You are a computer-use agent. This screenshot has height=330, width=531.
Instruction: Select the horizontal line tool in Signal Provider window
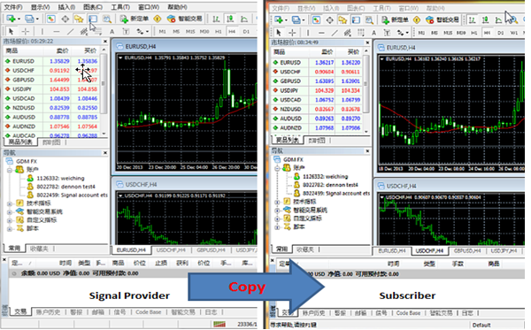pyautogui.click(x=57, y=32)
